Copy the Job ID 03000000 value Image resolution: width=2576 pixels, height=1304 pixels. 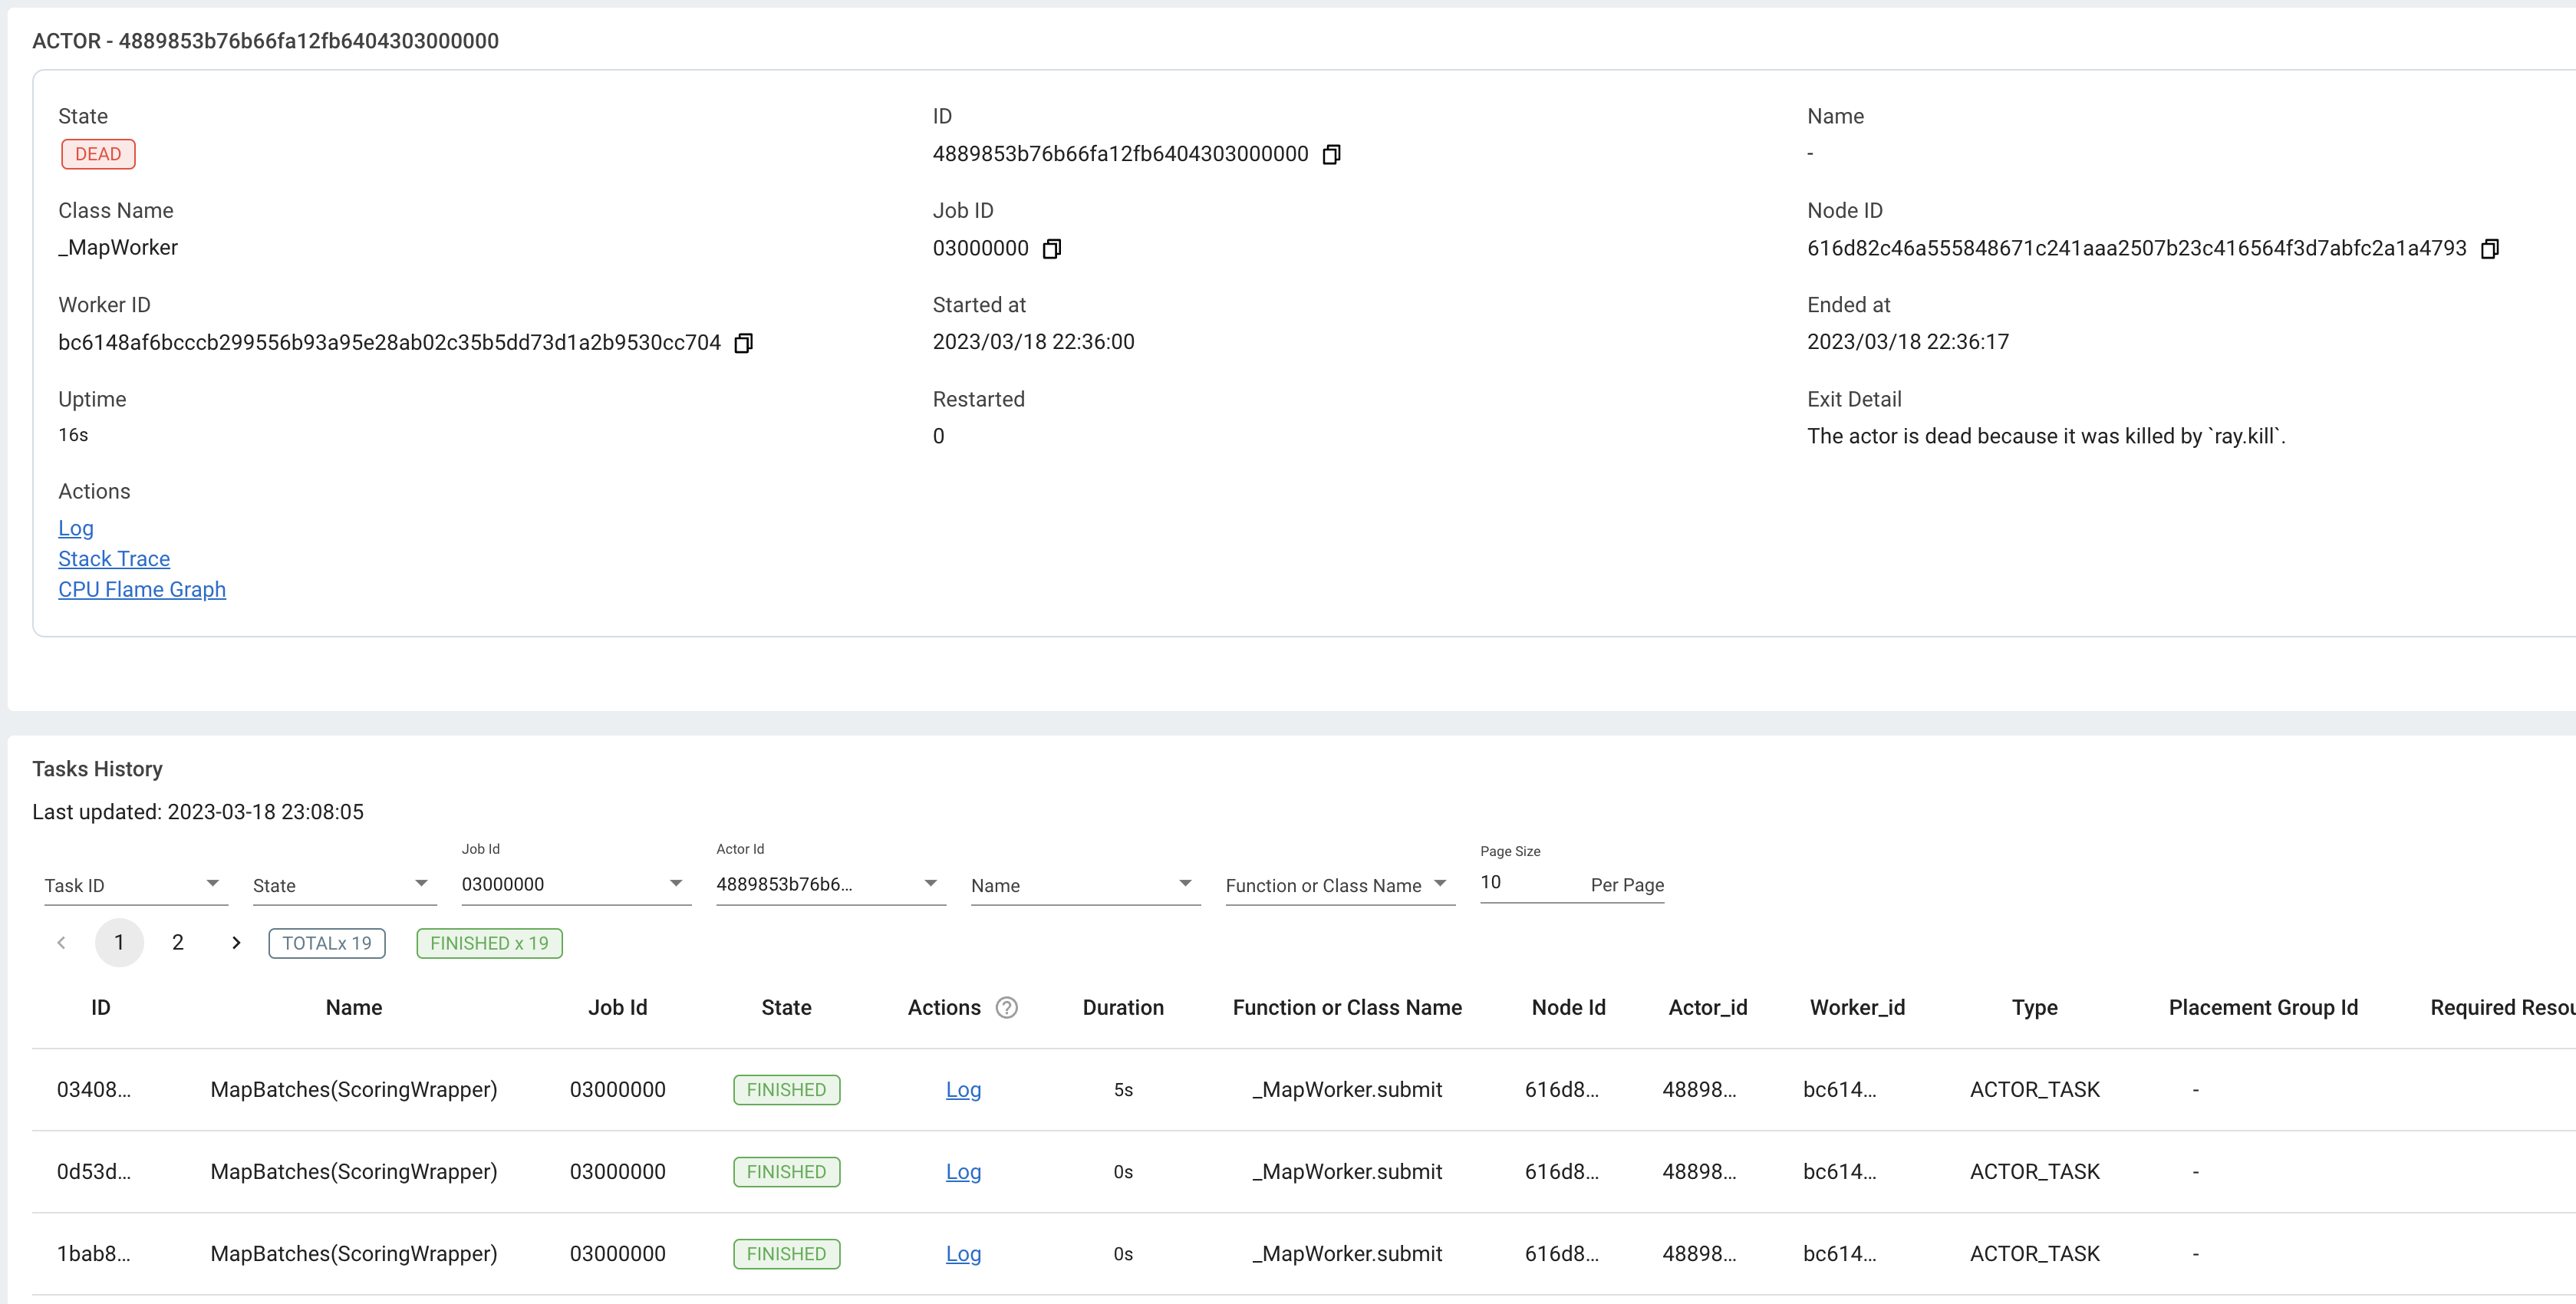(x=1051, y=249)
